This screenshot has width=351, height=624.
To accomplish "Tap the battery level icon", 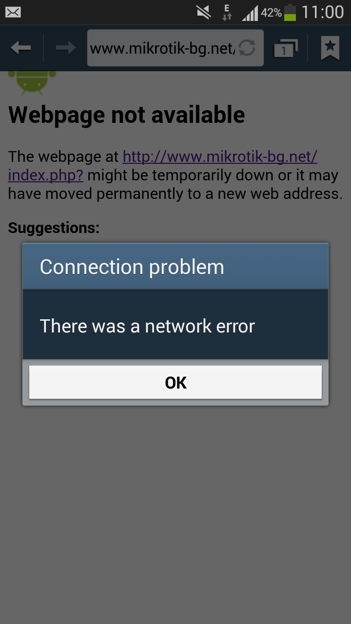I will coord(290,13).
